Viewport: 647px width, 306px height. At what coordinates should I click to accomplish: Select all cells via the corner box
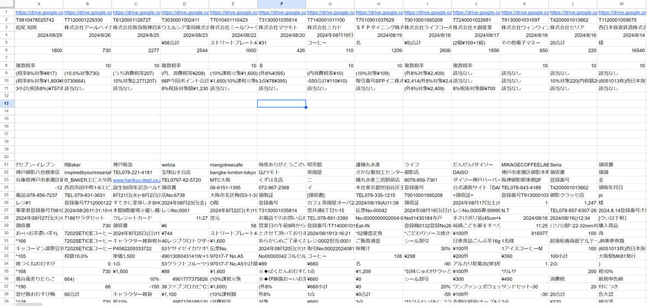click(8, 4)
